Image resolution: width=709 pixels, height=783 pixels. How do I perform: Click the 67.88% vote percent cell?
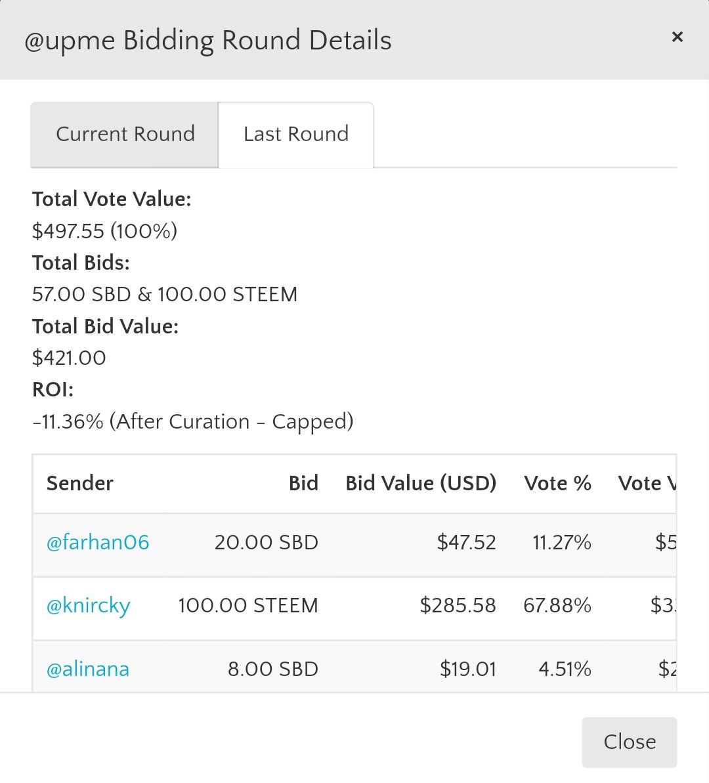point(557,606)
